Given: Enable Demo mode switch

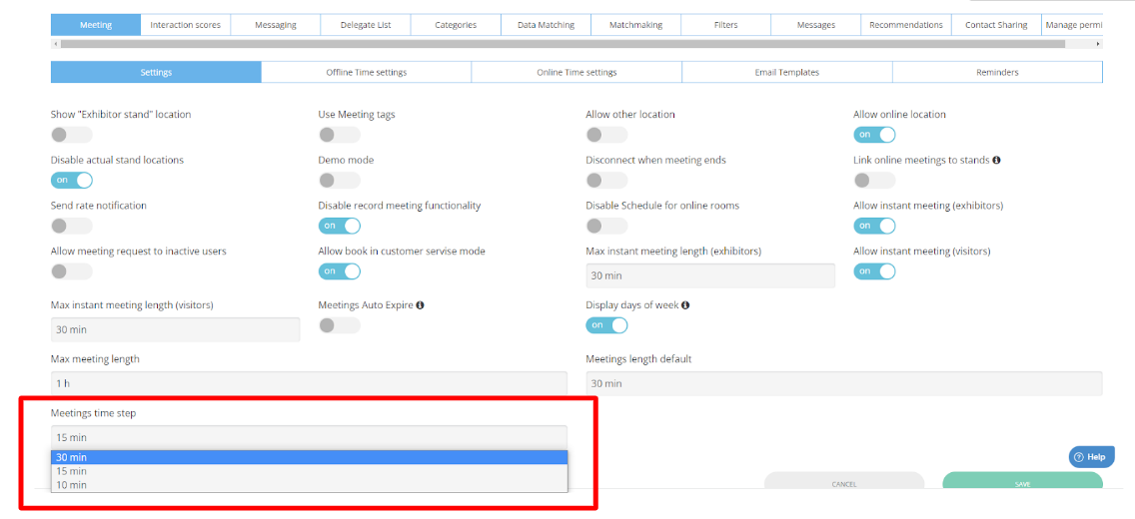Looking at the screenshot, I should click(340, 180).
